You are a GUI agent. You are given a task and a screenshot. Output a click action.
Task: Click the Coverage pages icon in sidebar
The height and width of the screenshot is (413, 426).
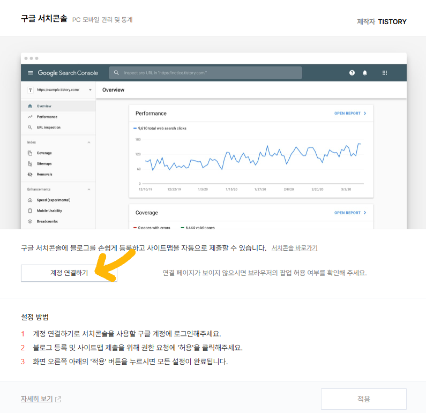coord(30,153)
